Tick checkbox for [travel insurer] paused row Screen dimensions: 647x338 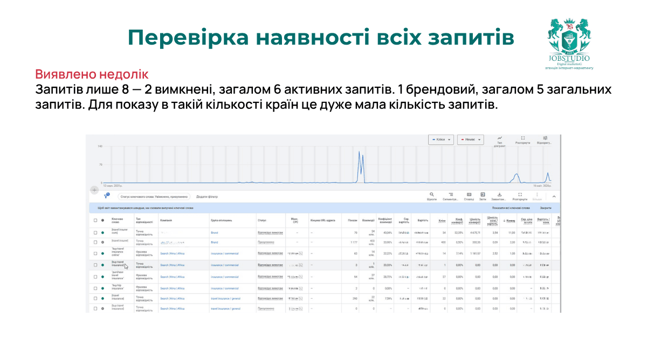[95, 242]
